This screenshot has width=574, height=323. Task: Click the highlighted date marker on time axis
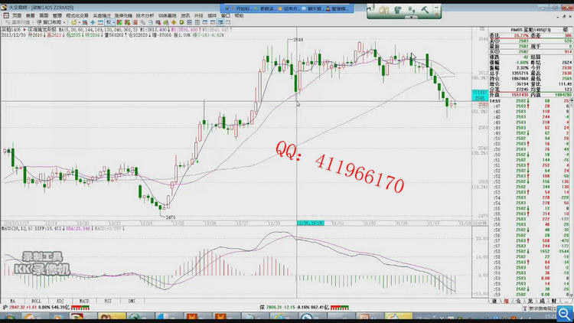311,223
